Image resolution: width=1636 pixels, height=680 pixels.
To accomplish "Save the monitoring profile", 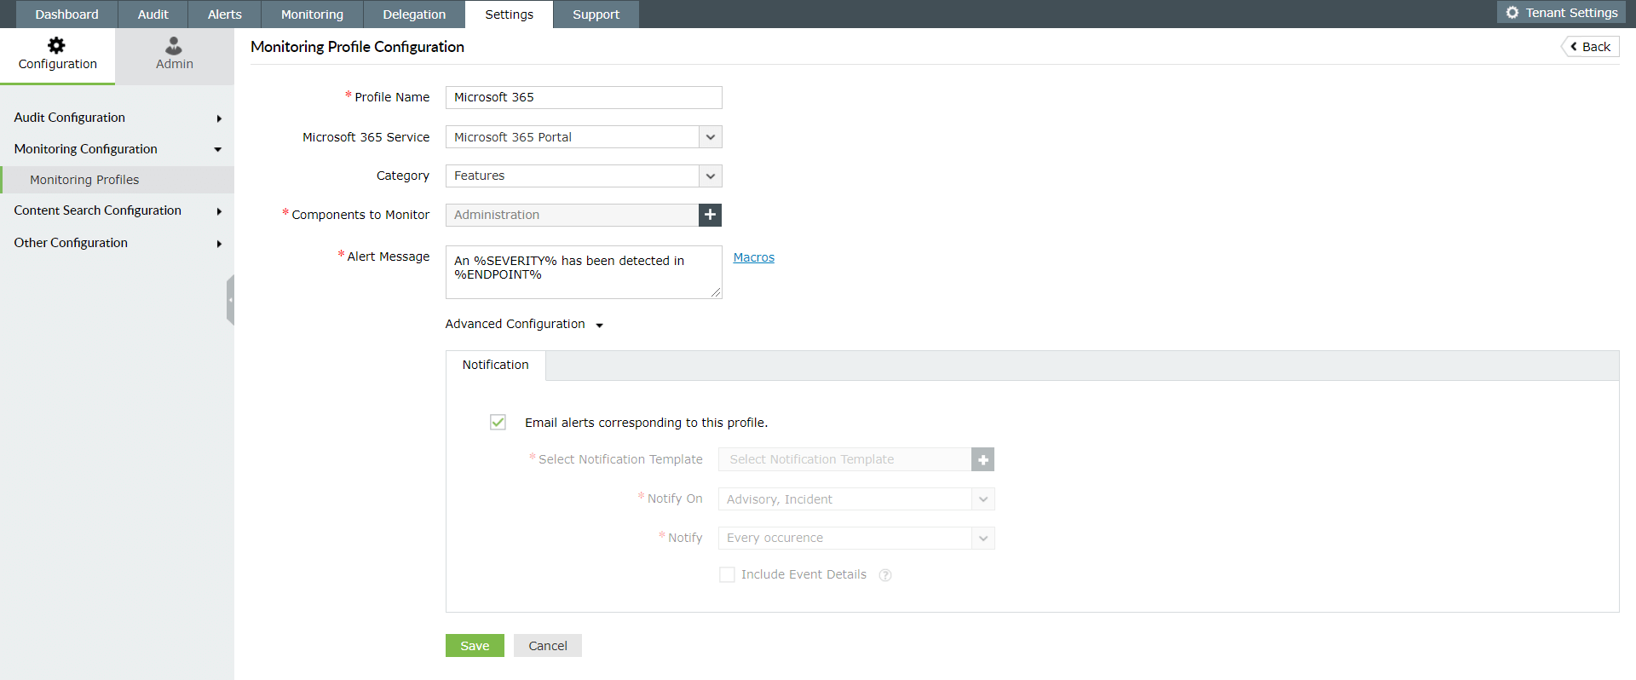I will coord(475,646).
